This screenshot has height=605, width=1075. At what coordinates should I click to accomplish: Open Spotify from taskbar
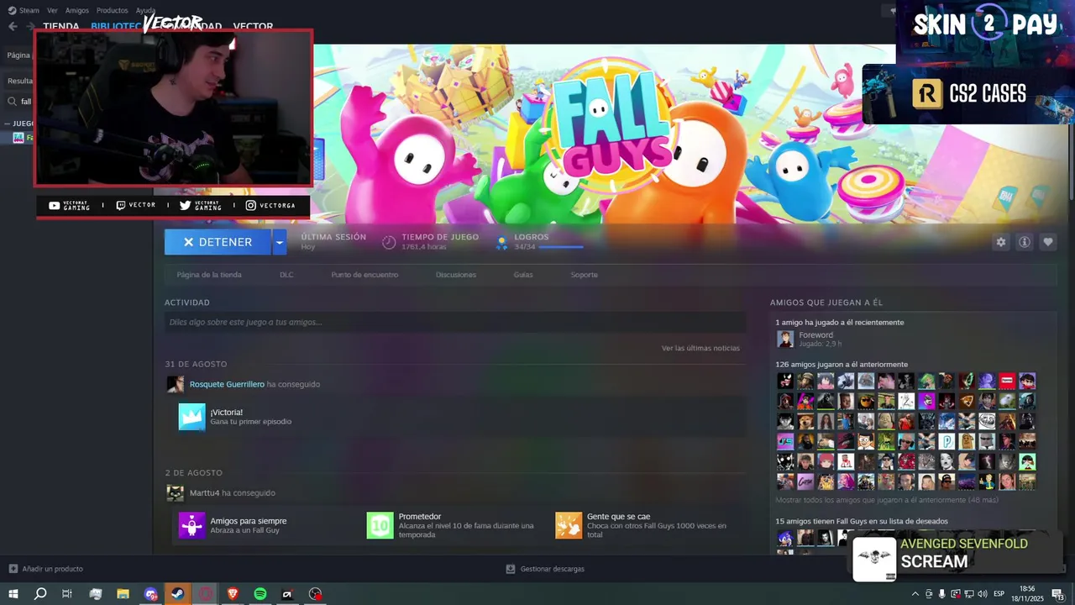260,594
